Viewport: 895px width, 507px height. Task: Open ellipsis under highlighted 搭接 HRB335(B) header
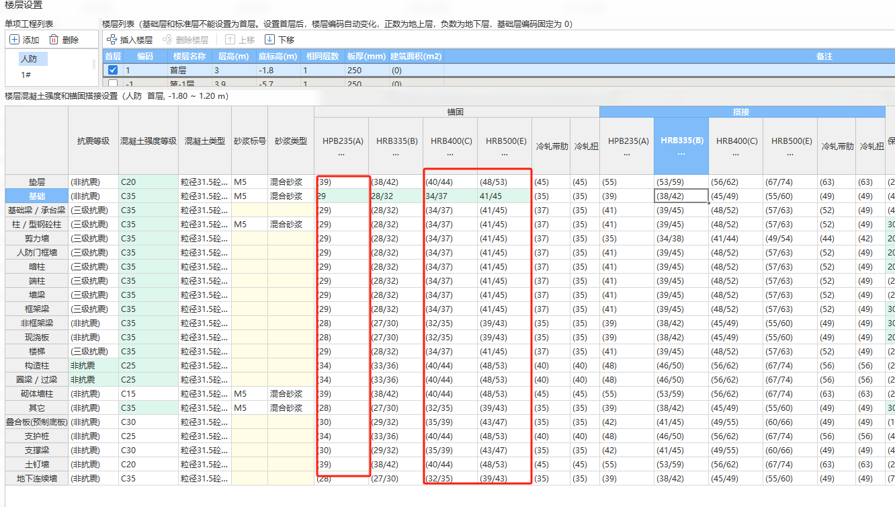[x=681, y=154]
